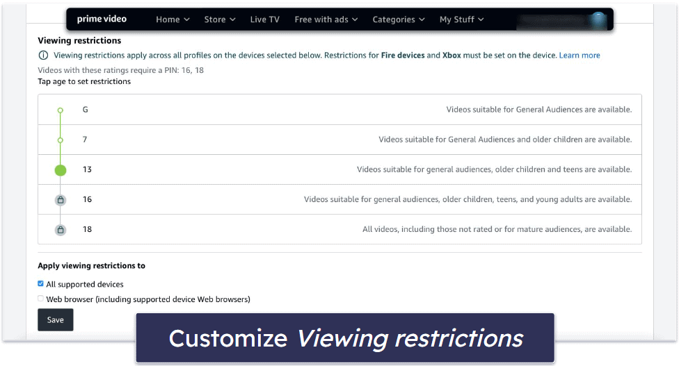This screenshot has width=679, height=366.
Task: Enable the Web browser checkbox
Action: click(x=40, y=299)
